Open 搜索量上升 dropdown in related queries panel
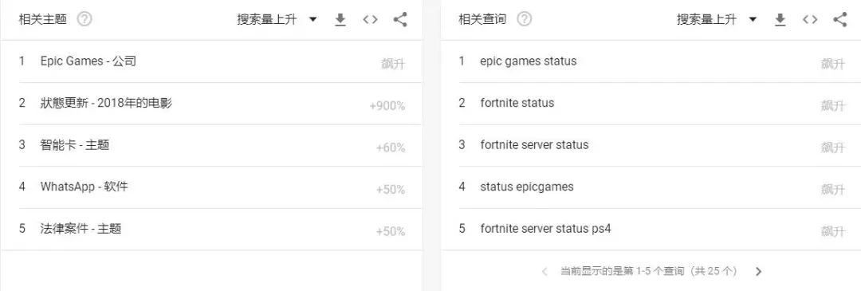 717,20
